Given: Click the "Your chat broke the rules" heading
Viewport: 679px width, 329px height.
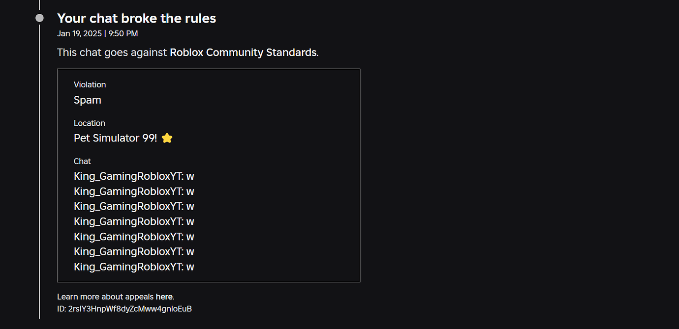Looking at the screenshot, I should coord(136,18).
